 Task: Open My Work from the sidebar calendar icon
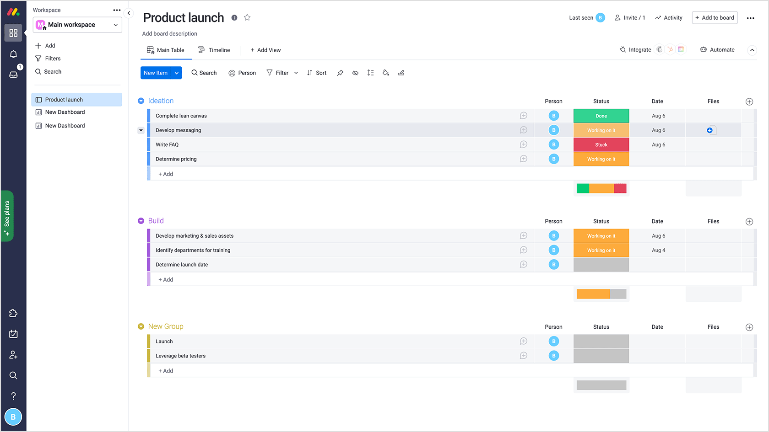coord(13,334)
